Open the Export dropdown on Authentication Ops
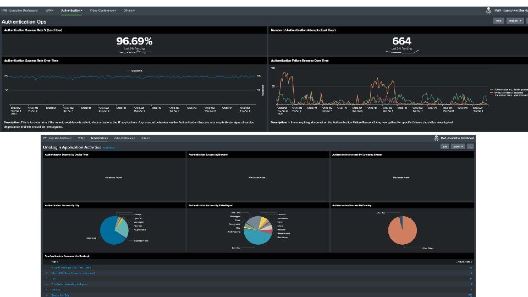528x297 pixels. (x=515, y=21)
